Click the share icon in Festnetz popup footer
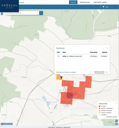The height and width of the screenshot is (128, 119). 107,72
